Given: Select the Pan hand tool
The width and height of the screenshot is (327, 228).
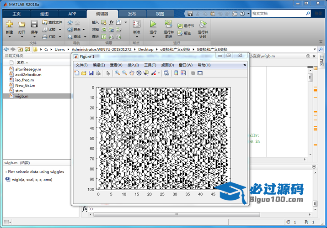Looking at the screenshot, I should pos(132,73).
